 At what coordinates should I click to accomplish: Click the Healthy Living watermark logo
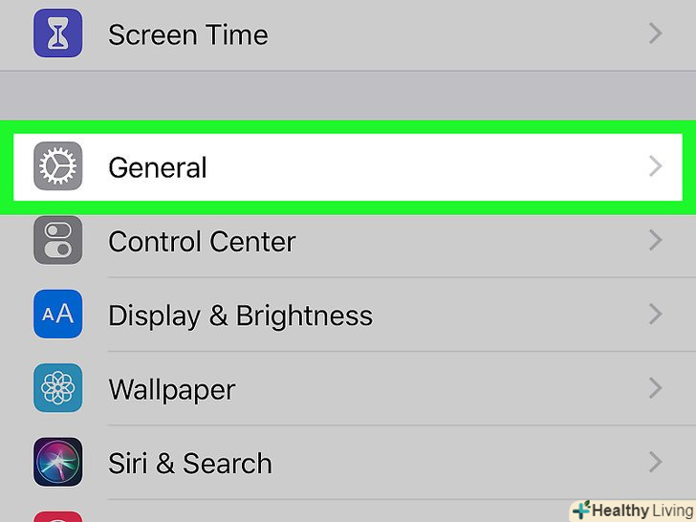click(633, 510)
